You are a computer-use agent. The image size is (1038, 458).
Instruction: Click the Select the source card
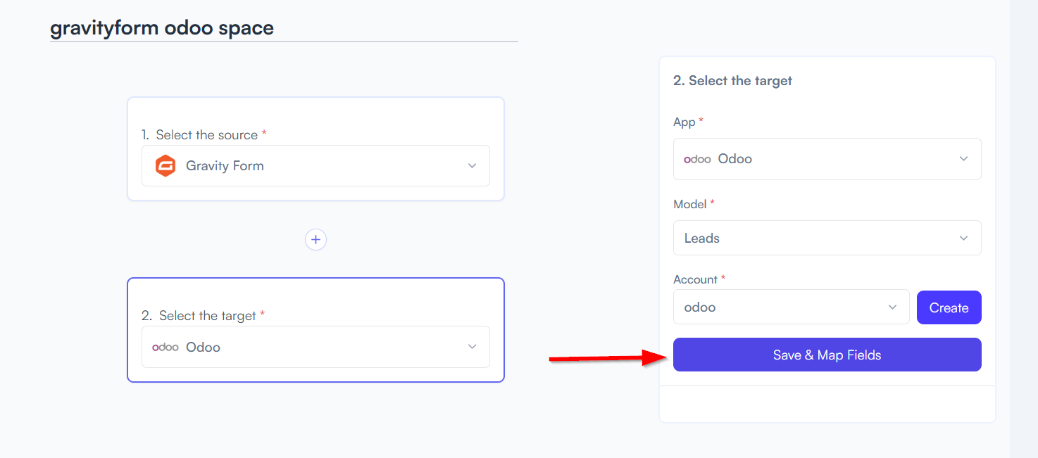point(315,149)
